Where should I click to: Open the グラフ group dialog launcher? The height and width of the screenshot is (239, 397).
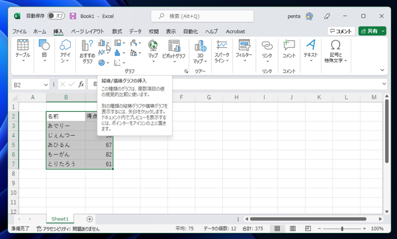pos(186,72)
